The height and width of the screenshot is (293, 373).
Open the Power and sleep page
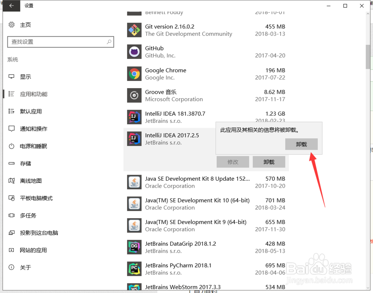tap(34, 146)
